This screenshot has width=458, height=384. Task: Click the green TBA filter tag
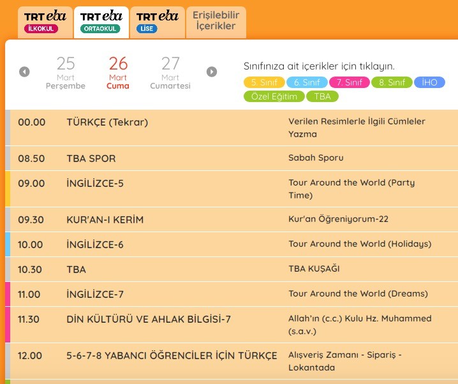[322, 96]
